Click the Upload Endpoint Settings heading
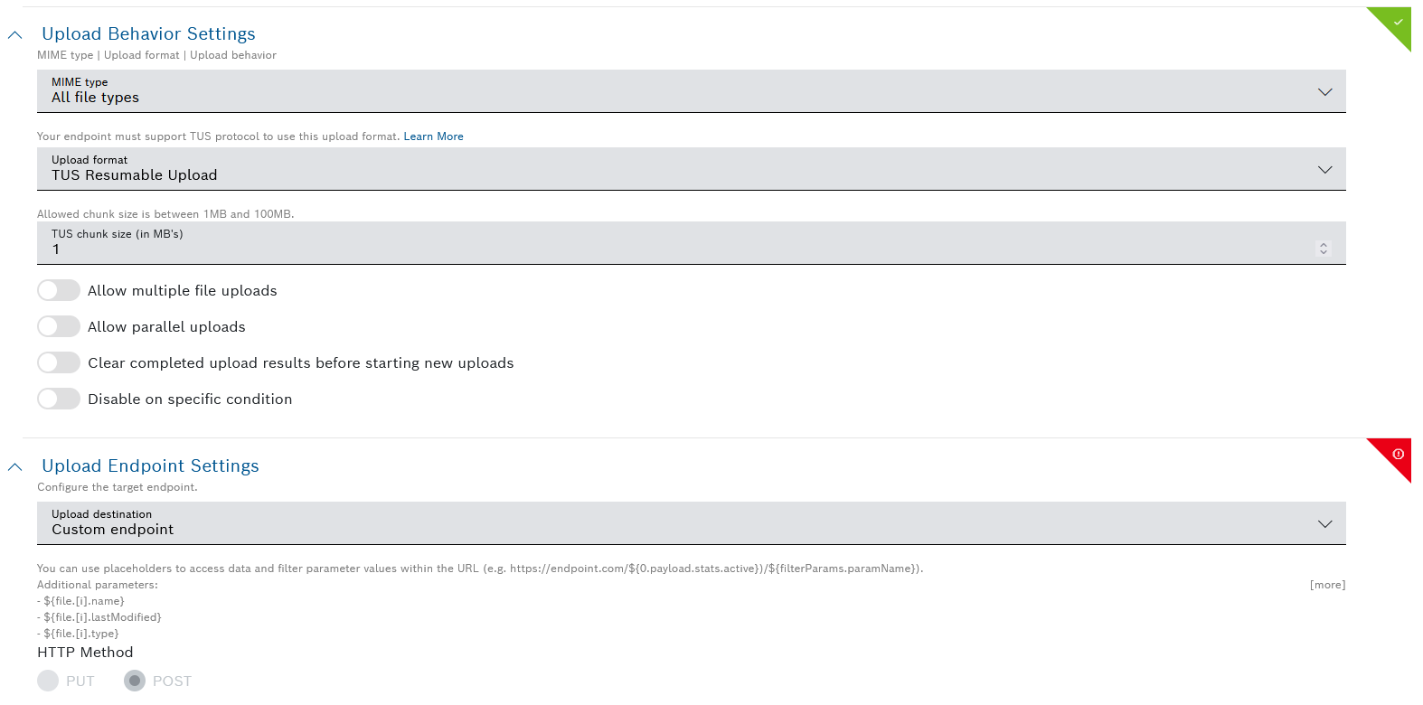Viewport: 1423px width, 705px height. coord(150,466)
